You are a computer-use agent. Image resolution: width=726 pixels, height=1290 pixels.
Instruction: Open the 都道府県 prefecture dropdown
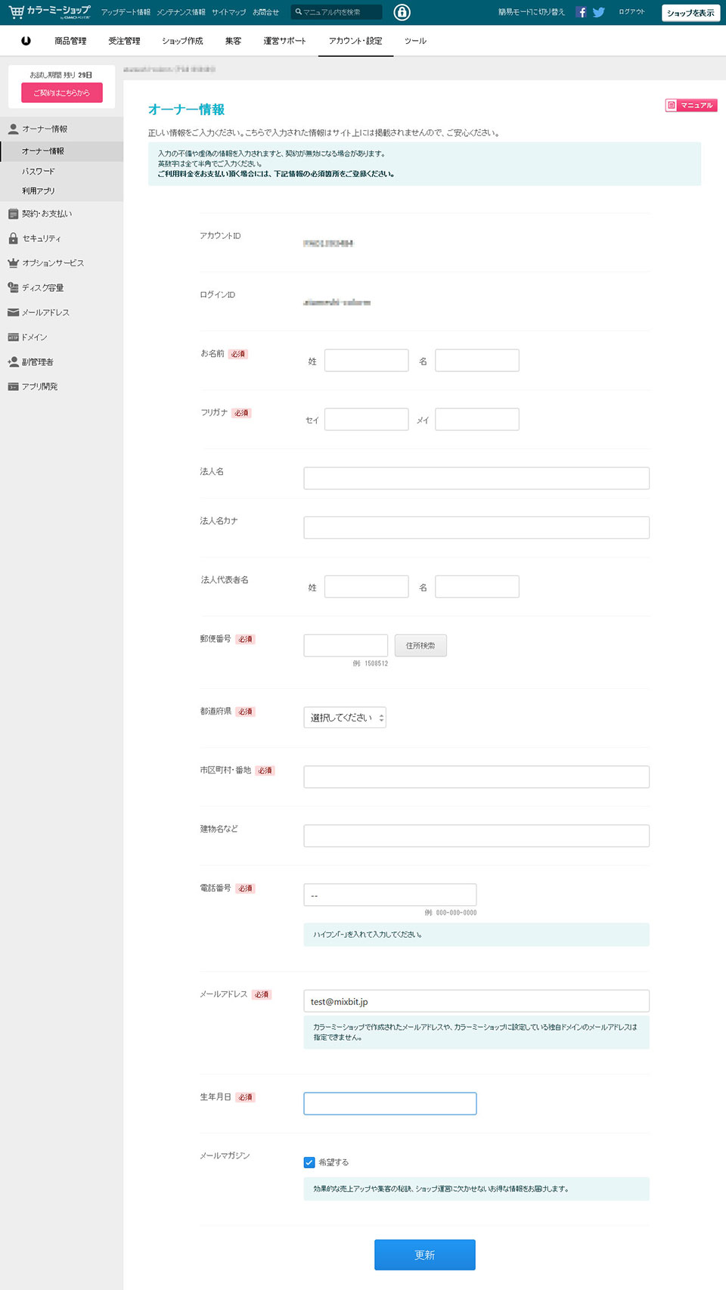coord(345,718)
